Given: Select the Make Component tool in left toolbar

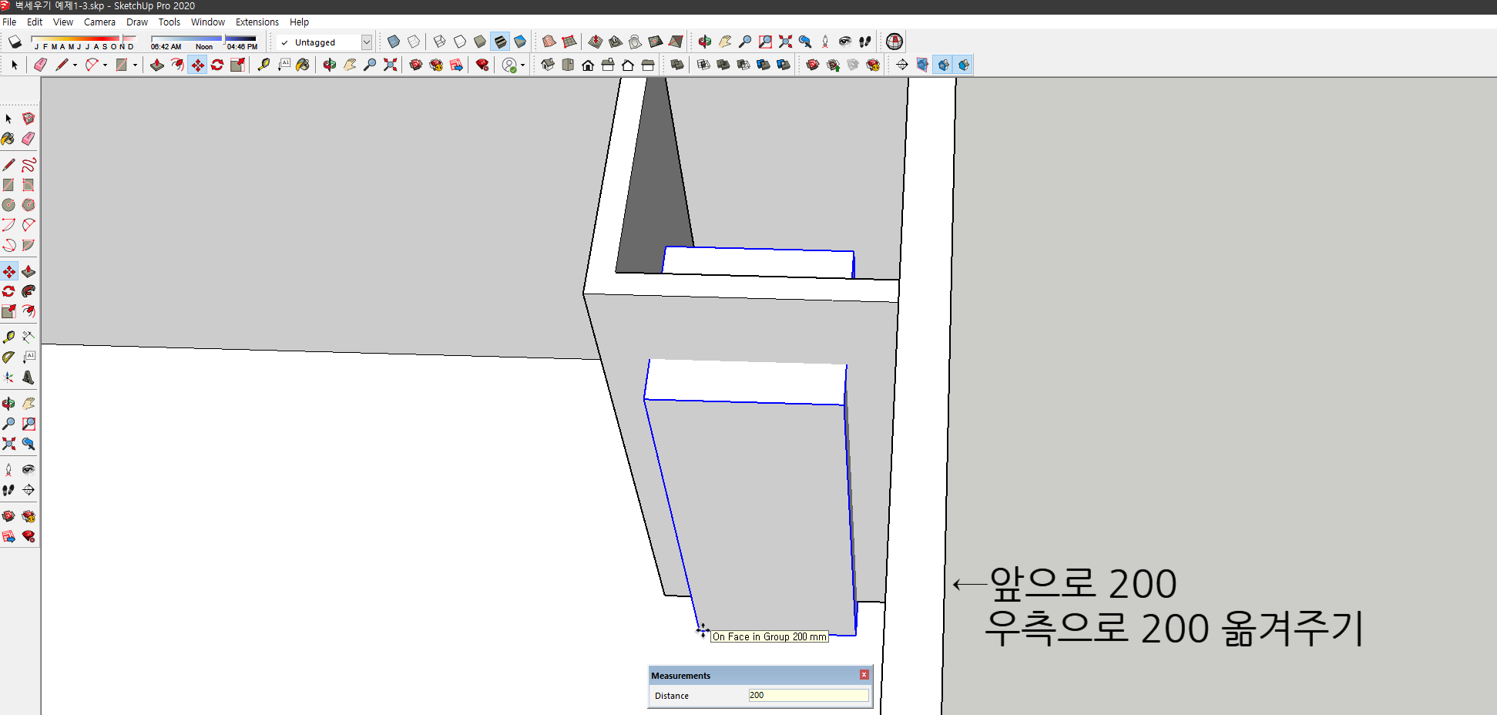Looking at the screenshot, I should (x=29, y=119).
